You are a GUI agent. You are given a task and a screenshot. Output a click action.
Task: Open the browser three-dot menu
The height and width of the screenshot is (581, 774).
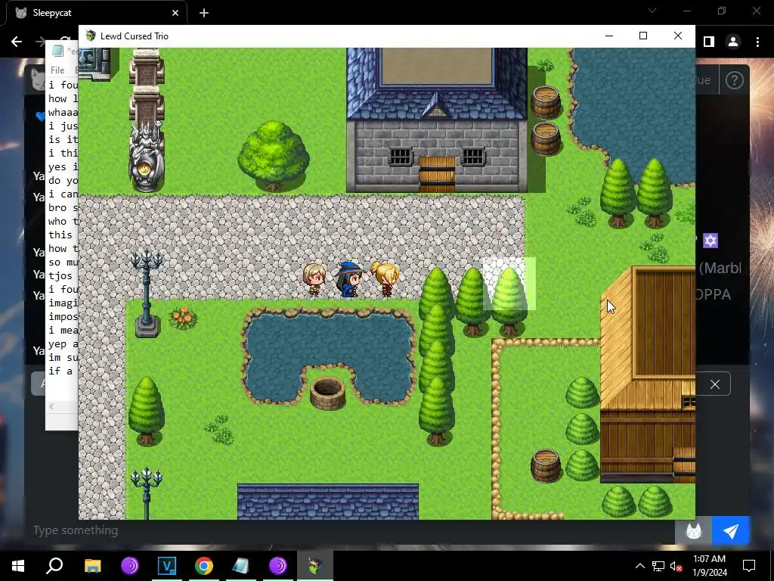[x=757, y=42]
